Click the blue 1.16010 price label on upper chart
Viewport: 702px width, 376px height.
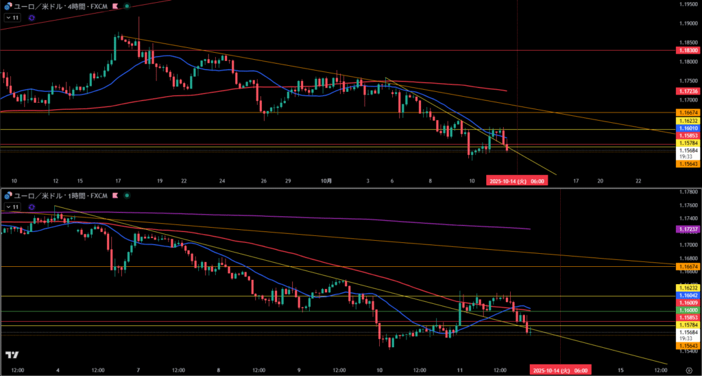click(688, 128)
